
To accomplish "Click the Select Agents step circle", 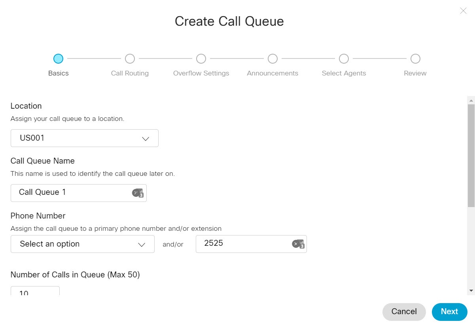I will [344, 58].
